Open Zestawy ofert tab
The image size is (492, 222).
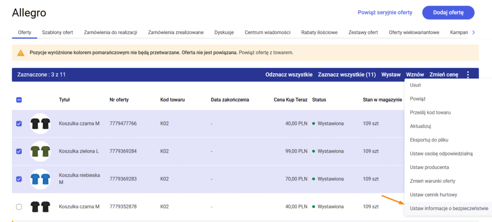tap(363, 32)
